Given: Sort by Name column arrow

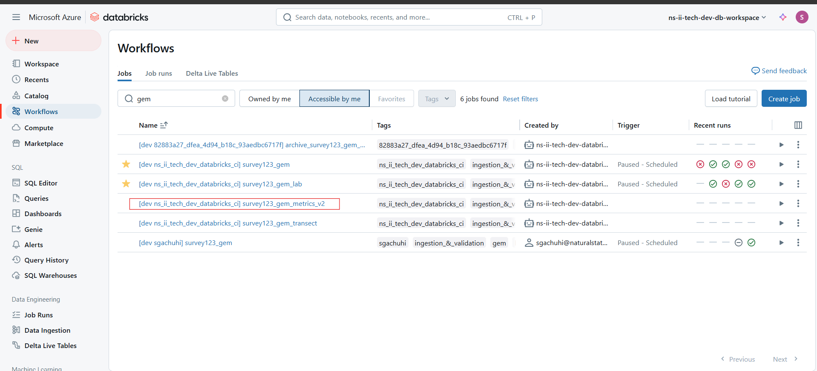Looking at the screenshot, I should [164, 125].
